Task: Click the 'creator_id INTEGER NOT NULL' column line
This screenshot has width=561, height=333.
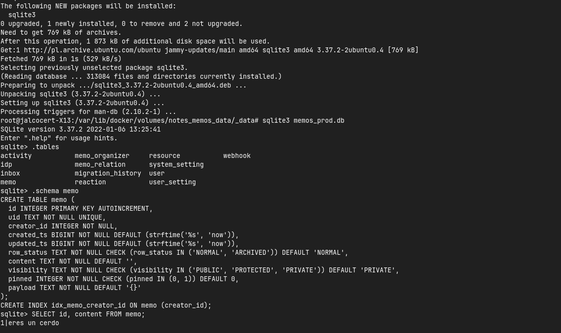Action: [x=63, y=226]
